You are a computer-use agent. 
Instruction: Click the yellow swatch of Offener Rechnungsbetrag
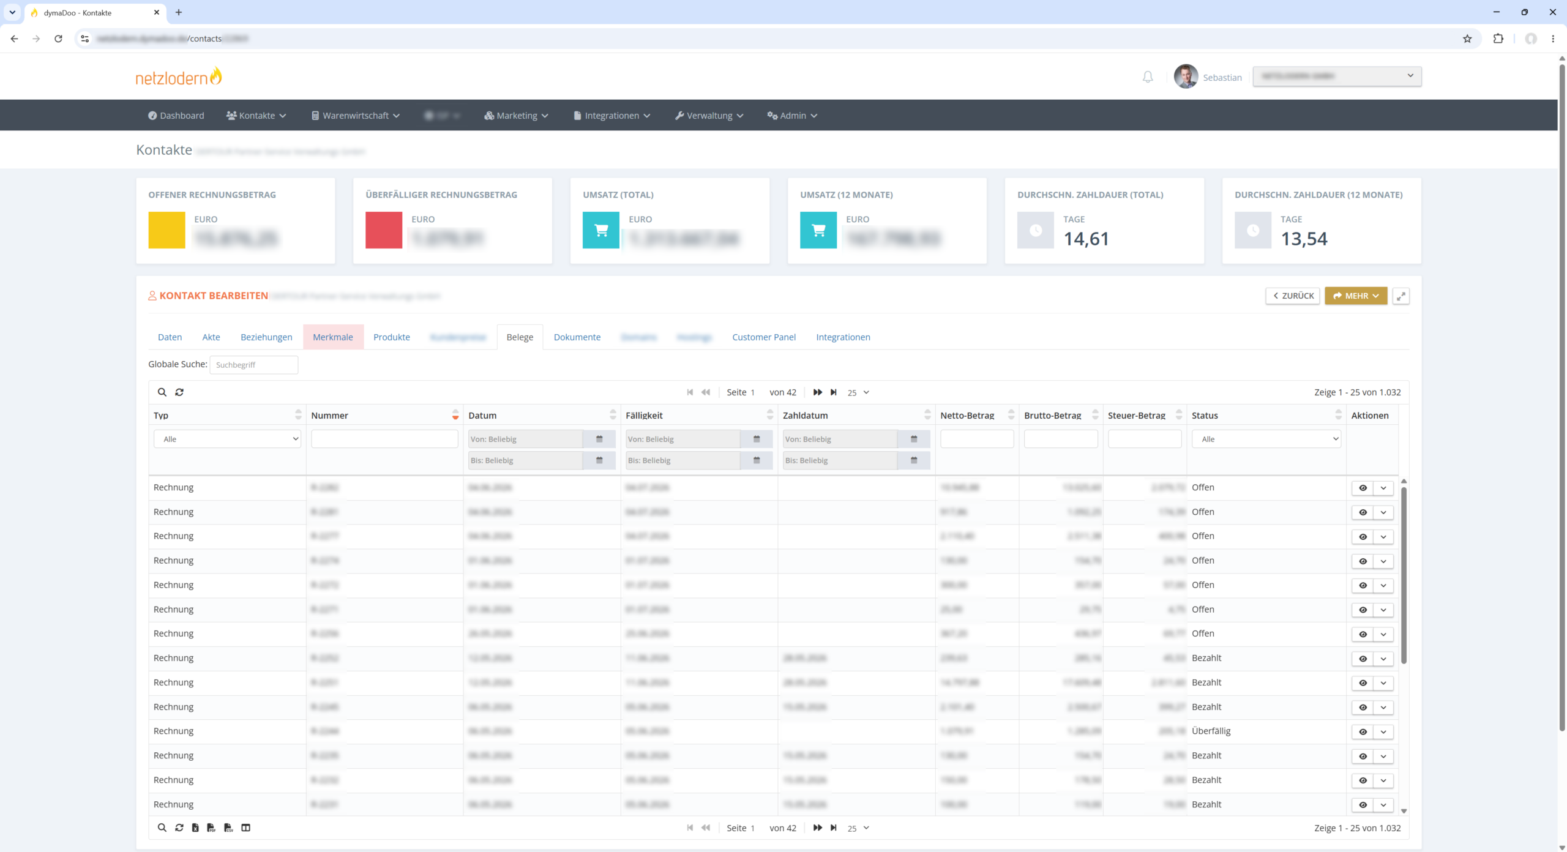[x=166, y=230]
